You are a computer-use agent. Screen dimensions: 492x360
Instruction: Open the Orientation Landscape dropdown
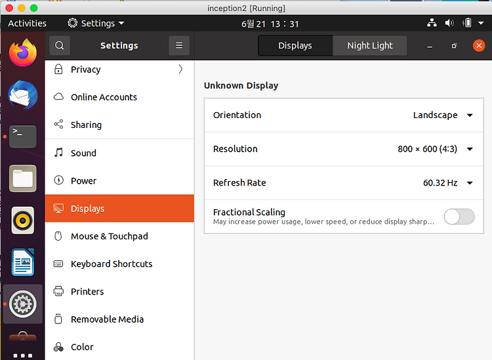pos(443,115)
